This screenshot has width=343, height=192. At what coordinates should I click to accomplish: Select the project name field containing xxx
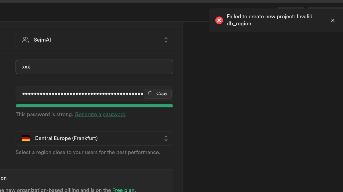[94, 67]
